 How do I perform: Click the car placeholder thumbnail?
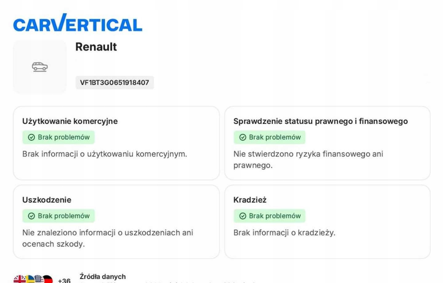click(40, 67)
